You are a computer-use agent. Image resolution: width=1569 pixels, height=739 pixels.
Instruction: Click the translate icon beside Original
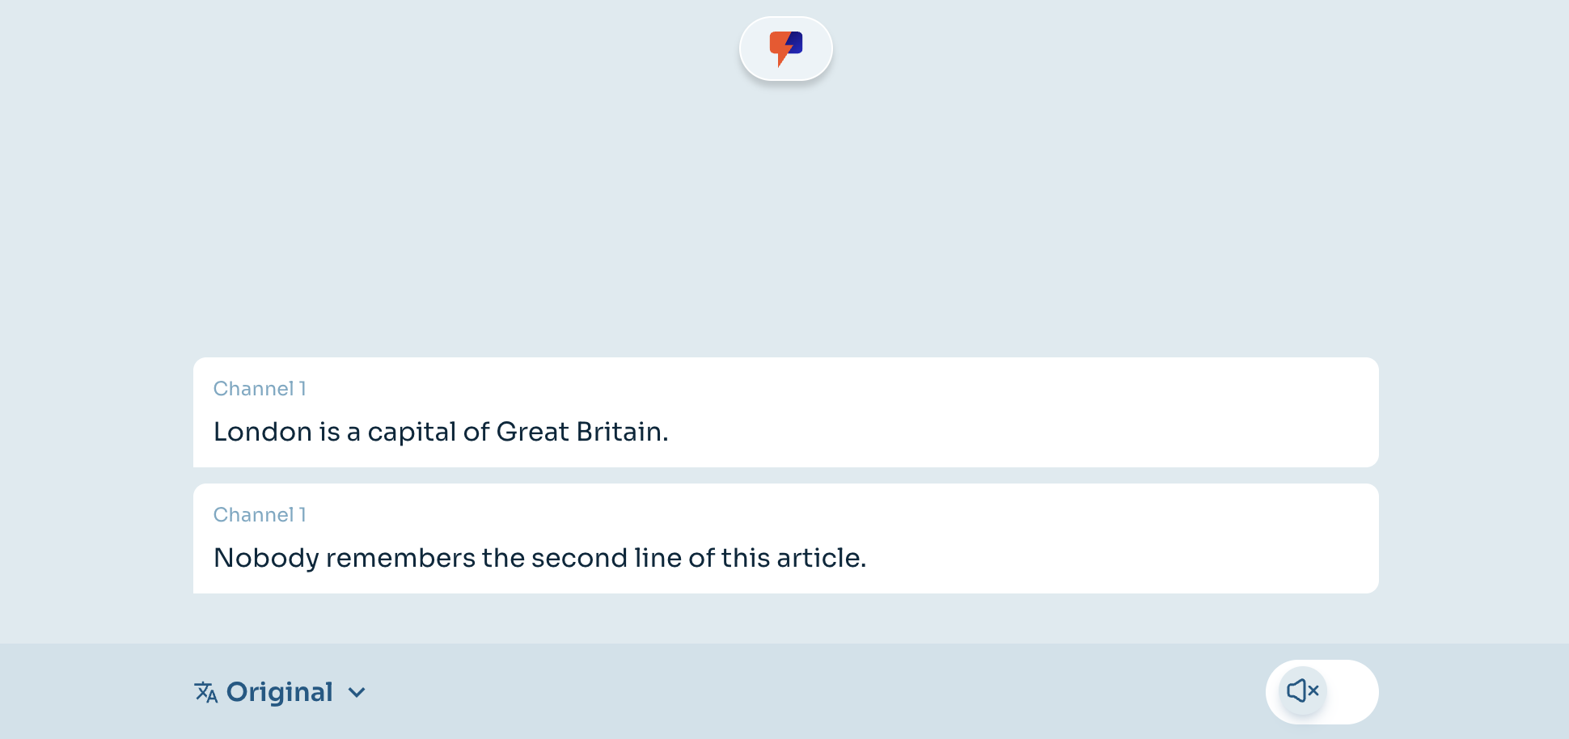pos(206,692)
